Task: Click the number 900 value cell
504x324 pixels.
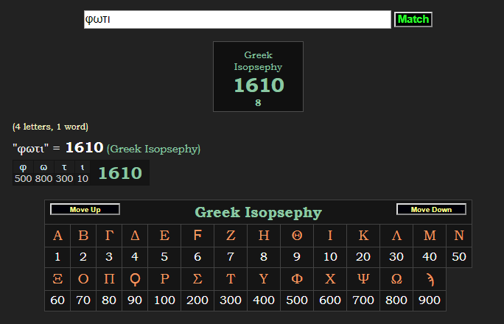Action: pos(430,300)
